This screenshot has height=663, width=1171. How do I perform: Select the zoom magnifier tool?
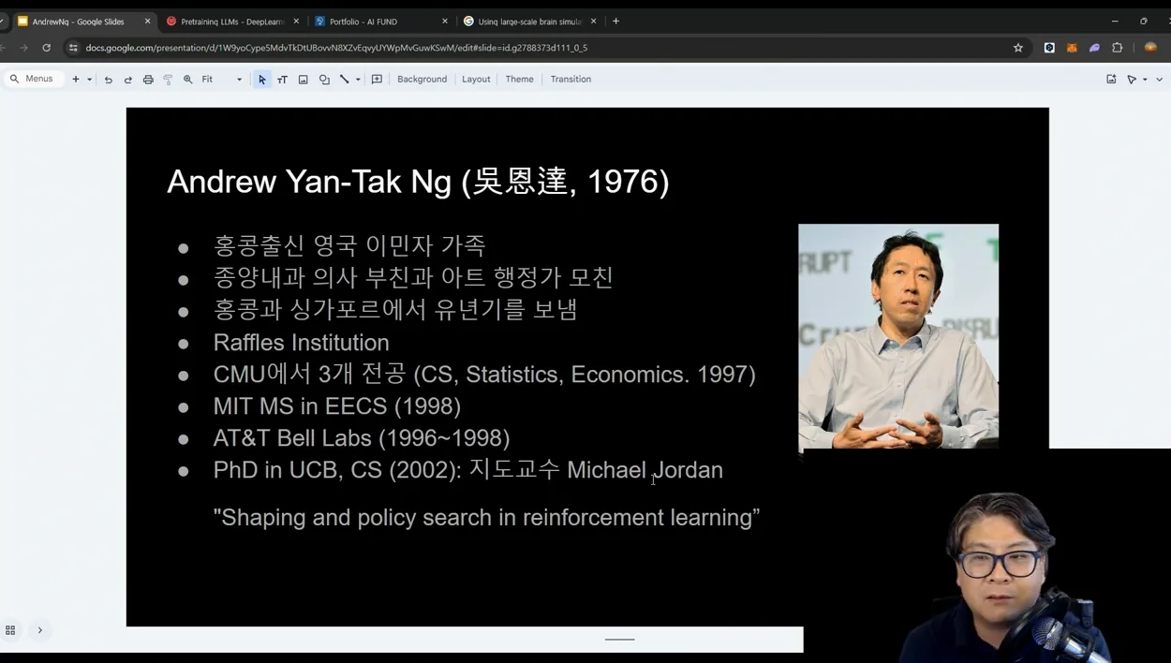188,80
